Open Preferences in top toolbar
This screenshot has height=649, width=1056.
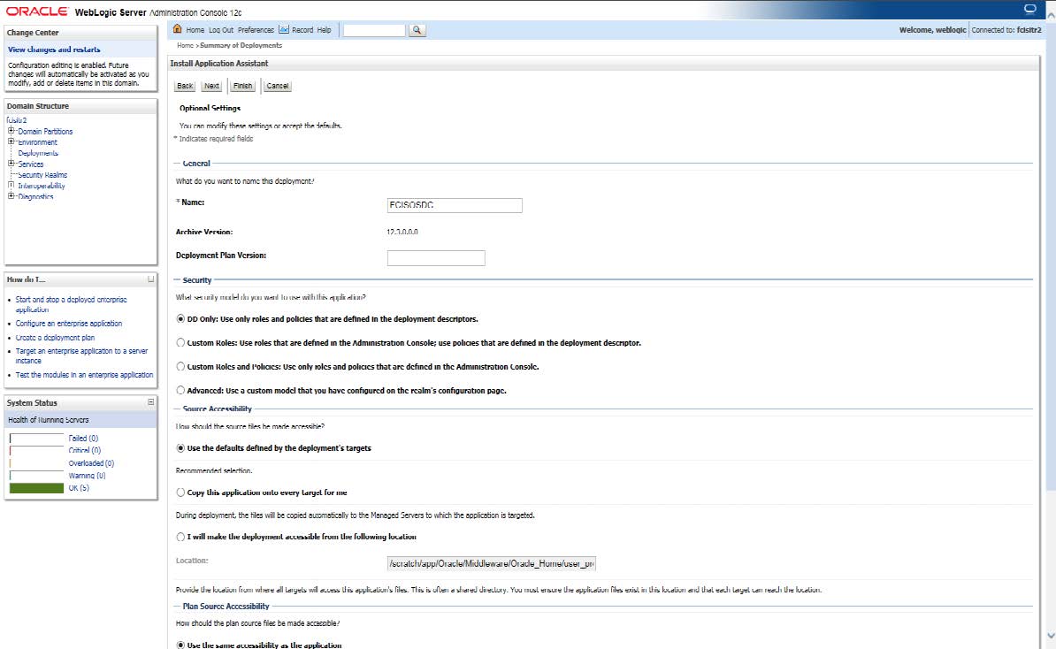(x=256, y=30)
